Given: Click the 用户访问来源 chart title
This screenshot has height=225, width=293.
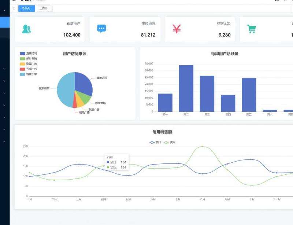Looking at the screenshot, I should pyautogui.click(x=75, y=54).
